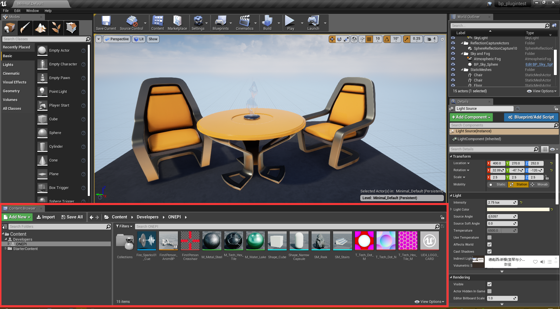560x309 pixels.
Task: Click the Source Control toolbar icon
Action: (x=131, y=23)
